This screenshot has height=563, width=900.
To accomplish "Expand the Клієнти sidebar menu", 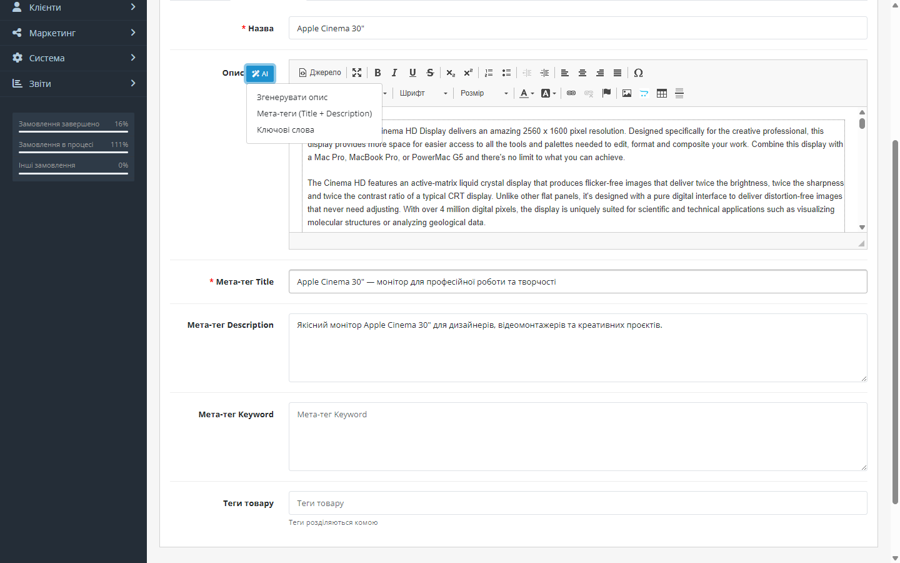I will pyautogui.click(x=73, y=8).
